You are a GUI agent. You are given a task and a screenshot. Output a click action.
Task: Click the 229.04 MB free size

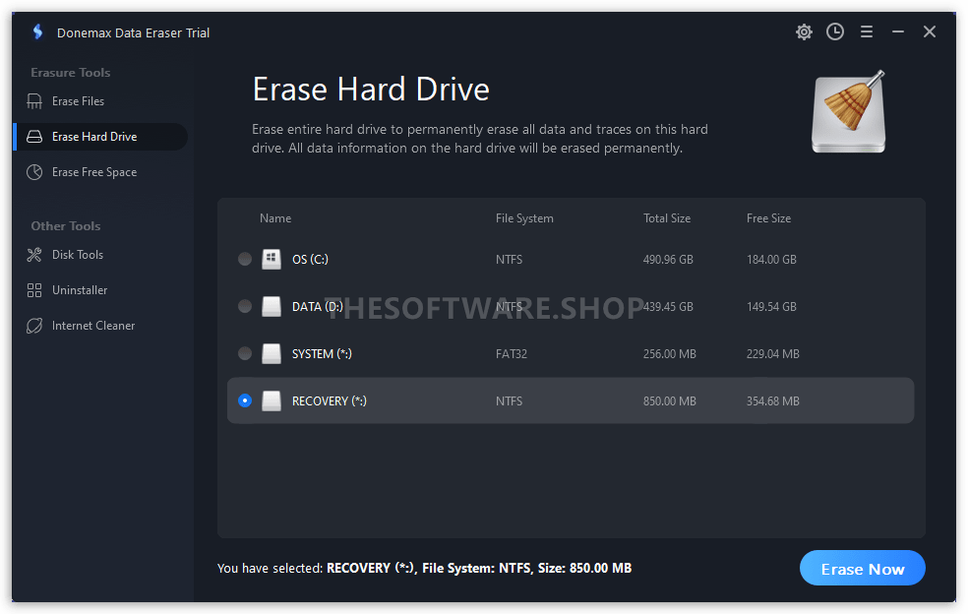[773, 354]
